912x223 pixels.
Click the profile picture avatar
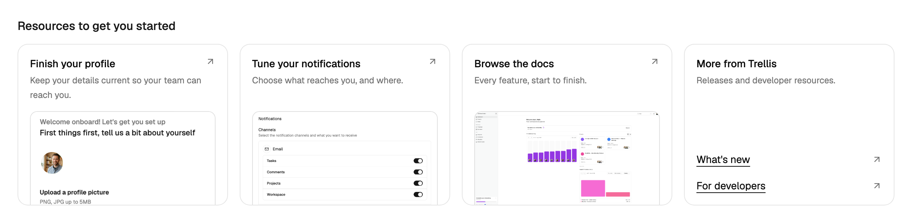click(x=52, y=163)
